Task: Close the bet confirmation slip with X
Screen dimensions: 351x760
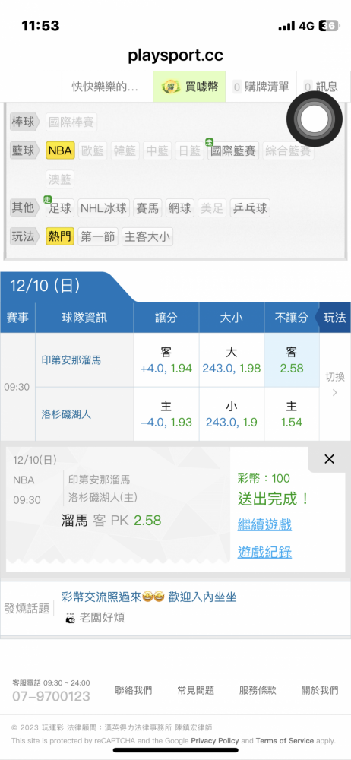Action: coord(329,459)
